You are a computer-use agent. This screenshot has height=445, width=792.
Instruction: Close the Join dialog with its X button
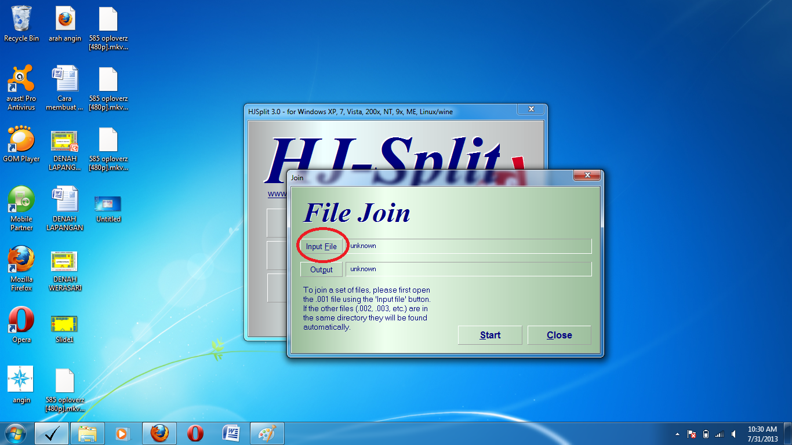pos(587,176)
